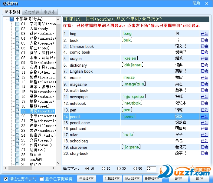
Task: Click the page icon for 13. 课程(classes)
Action: coord(17,82)
